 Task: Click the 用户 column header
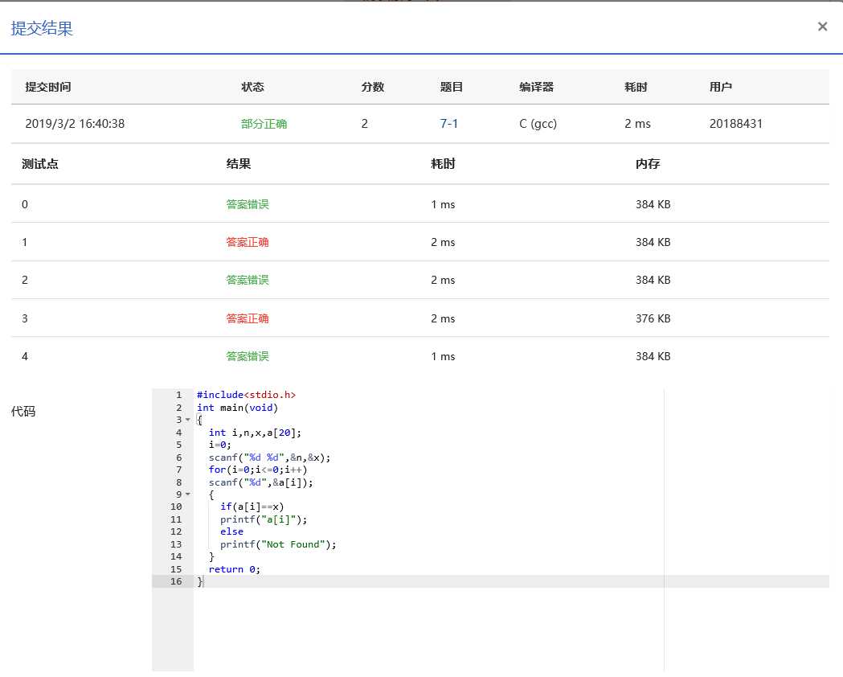720,87
